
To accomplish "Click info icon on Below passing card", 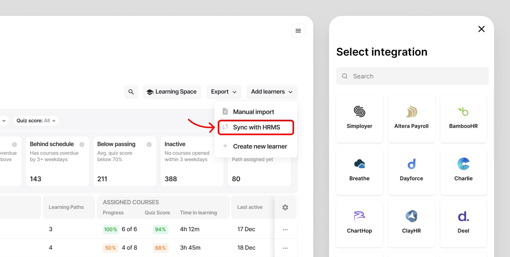I will point(149,144).
